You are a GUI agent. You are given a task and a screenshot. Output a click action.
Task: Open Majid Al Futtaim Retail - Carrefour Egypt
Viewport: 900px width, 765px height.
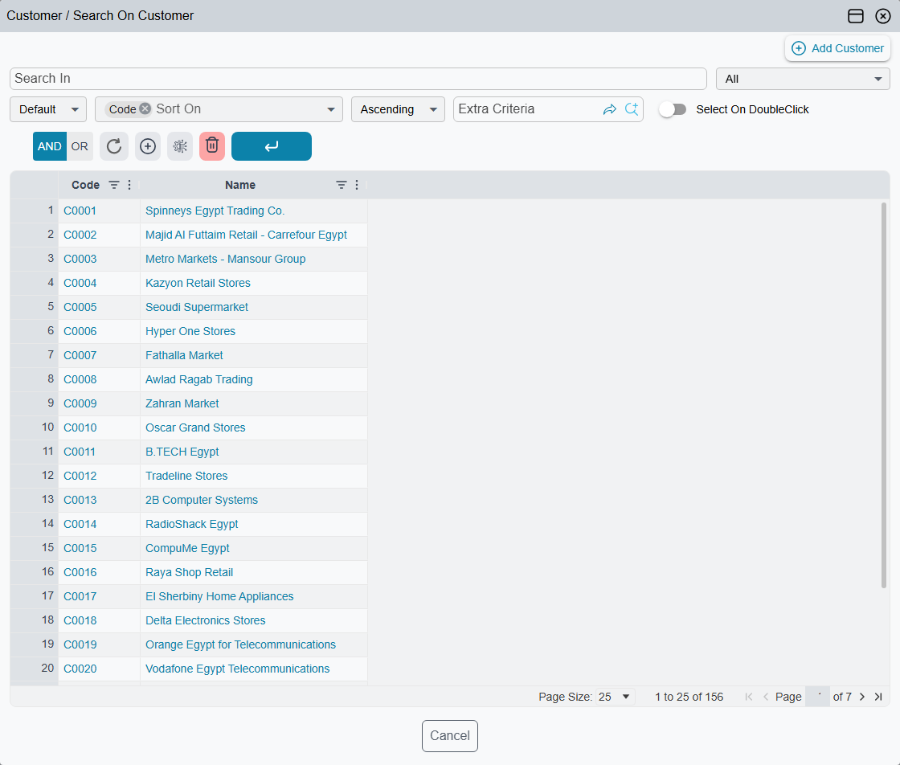pyautogui.click(x=246, y=235)
